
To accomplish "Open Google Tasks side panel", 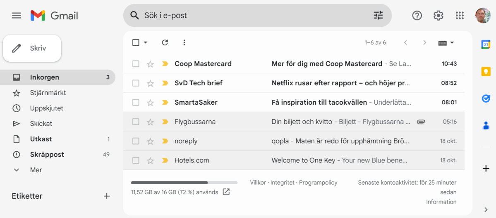I will coord(486,98).
